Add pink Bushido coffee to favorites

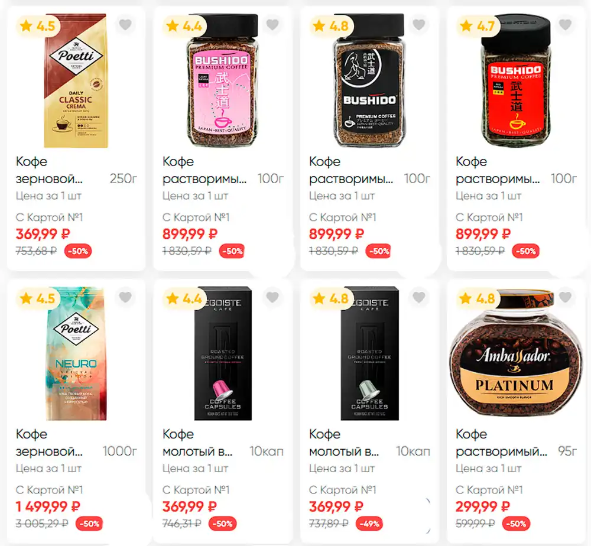pyautogui.click(x=272, y=25)
